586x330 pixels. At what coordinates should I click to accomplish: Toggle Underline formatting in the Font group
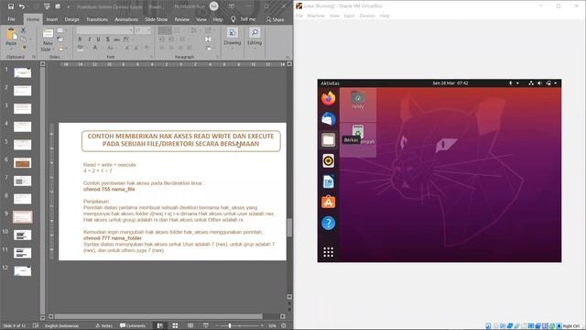click(x=98, y=38)
